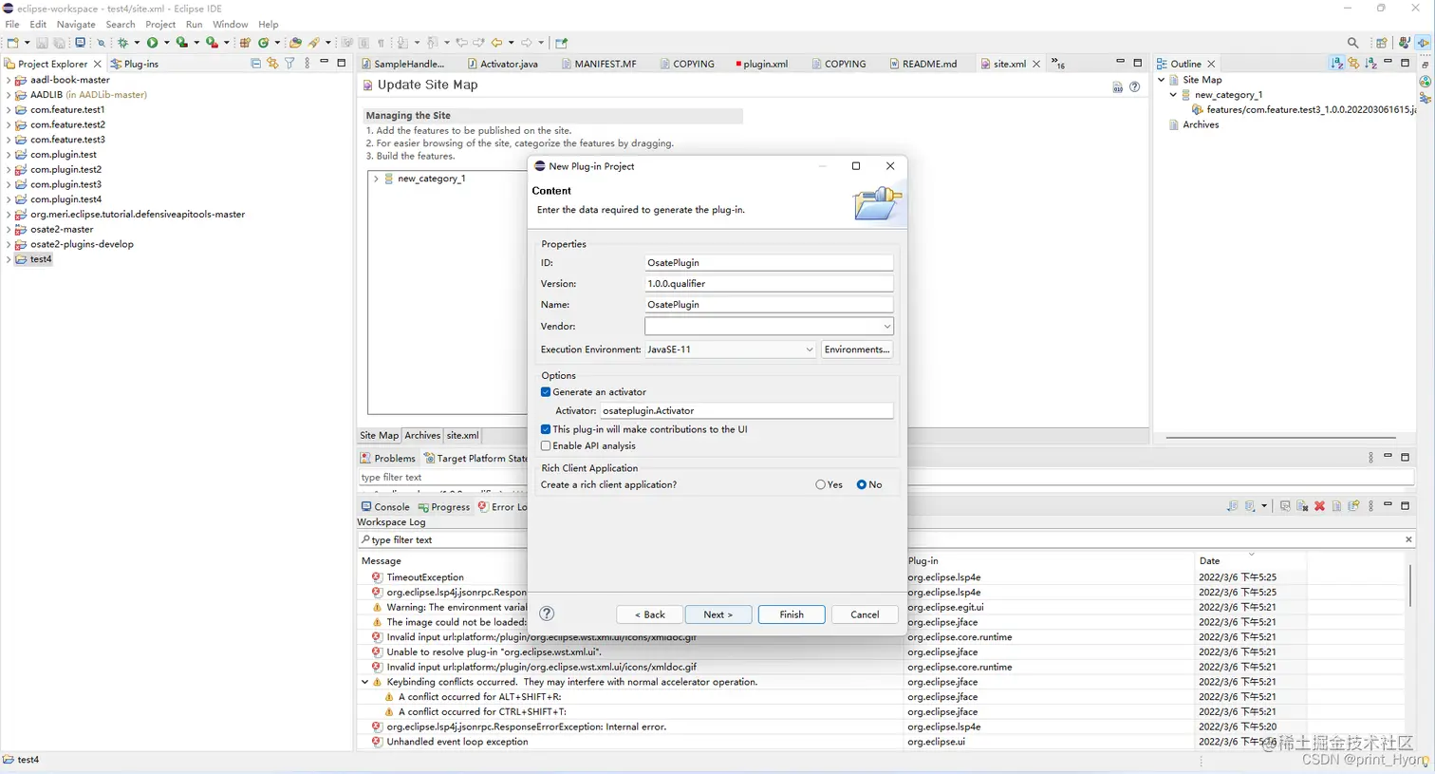Click Cancel in New Plug-in Project dialog
1435x774 pixels.
865,614
